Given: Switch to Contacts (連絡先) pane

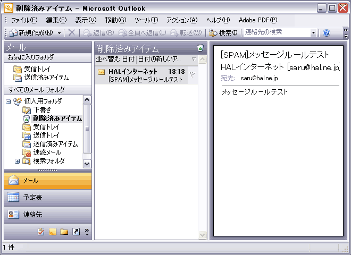Looking at the screenshot, I should point(48,215).
